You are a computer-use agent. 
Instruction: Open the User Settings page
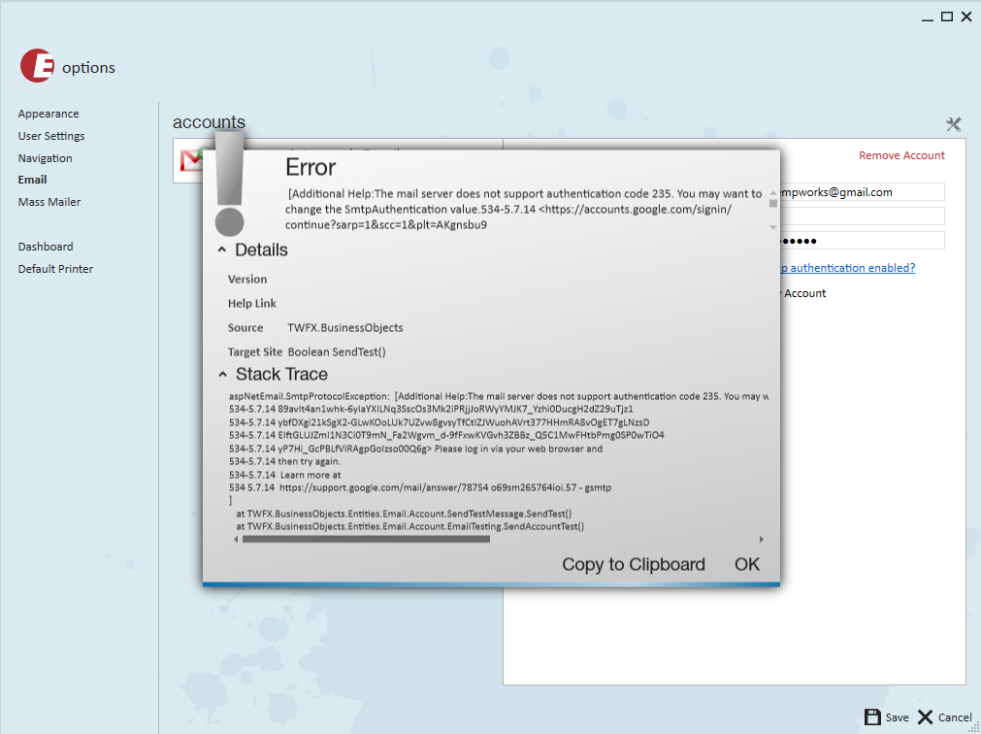pos(51,136)
